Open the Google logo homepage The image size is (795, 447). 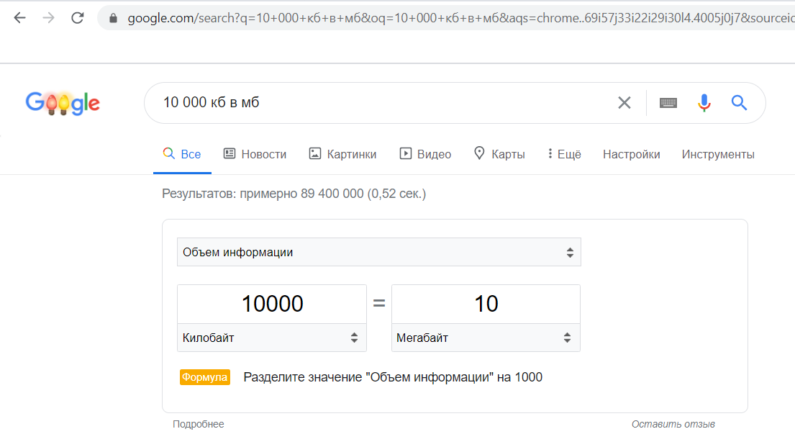pos(63,103)
